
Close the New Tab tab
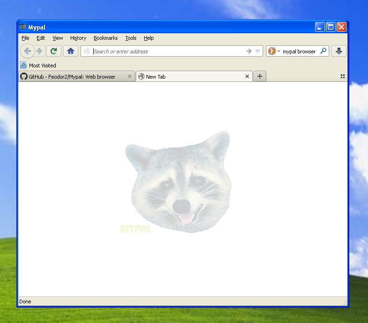[x=247, y=76]
